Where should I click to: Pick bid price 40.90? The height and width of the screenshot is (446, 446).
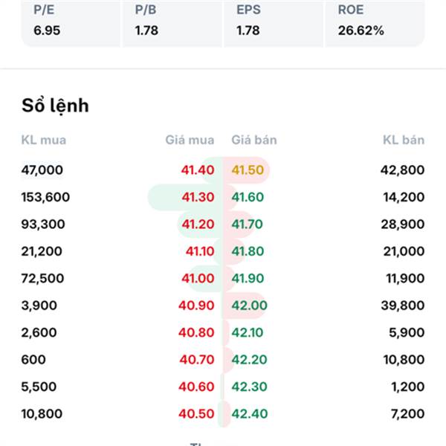196,306
